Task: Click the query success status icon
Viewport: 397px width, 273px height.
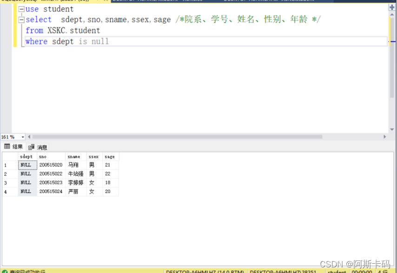Action: [x=5, y=272]
